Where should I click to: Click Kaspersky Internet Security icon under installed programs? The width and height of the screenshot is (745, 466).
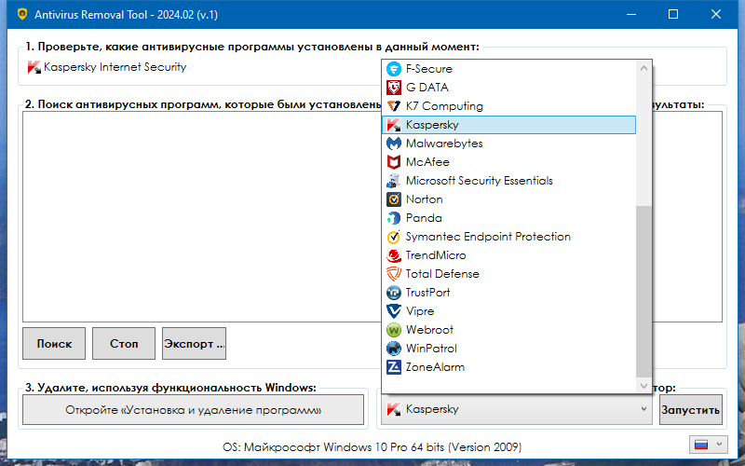tap(34, 67)
